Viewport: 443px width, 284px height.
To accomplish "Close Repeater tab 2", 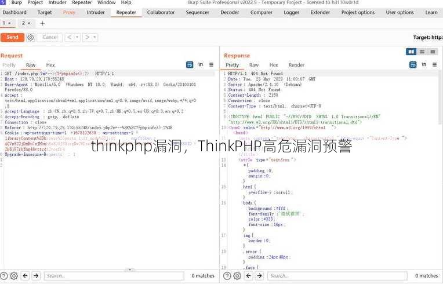I will tap(29, 23).
